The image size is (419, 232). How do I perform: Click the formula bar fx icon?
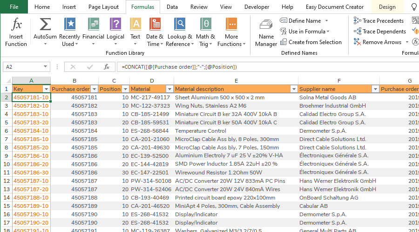coord(106,67)
